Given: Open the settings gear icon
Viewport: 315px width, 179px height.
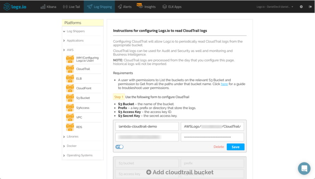Looking at the screenshot, I should tap(301, 7).
